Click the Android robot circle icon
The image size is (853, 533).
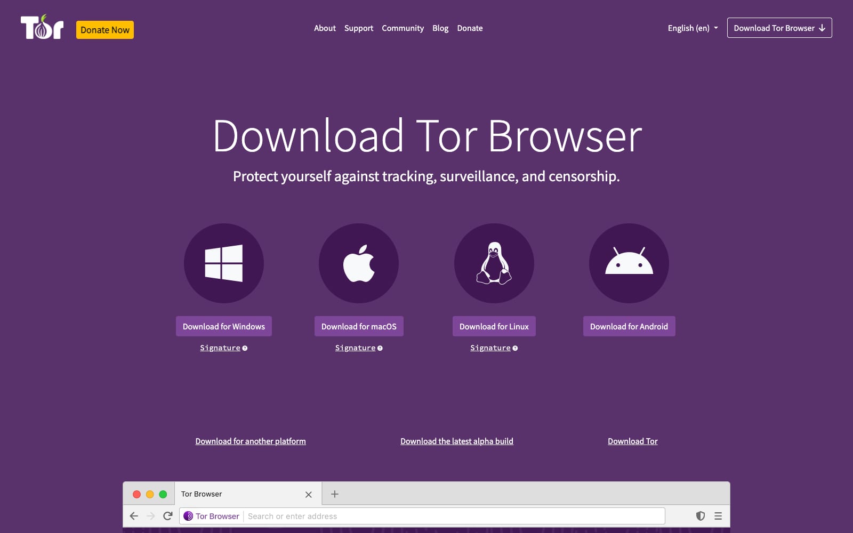(x=629, y=263)
